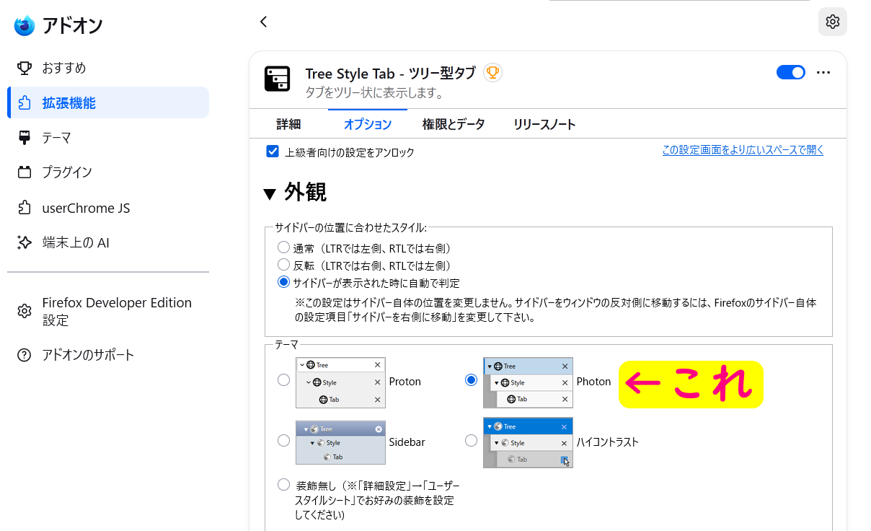Open the テーマ sidebar category
This screenshot has height=531, width=871.
point(108,137)
